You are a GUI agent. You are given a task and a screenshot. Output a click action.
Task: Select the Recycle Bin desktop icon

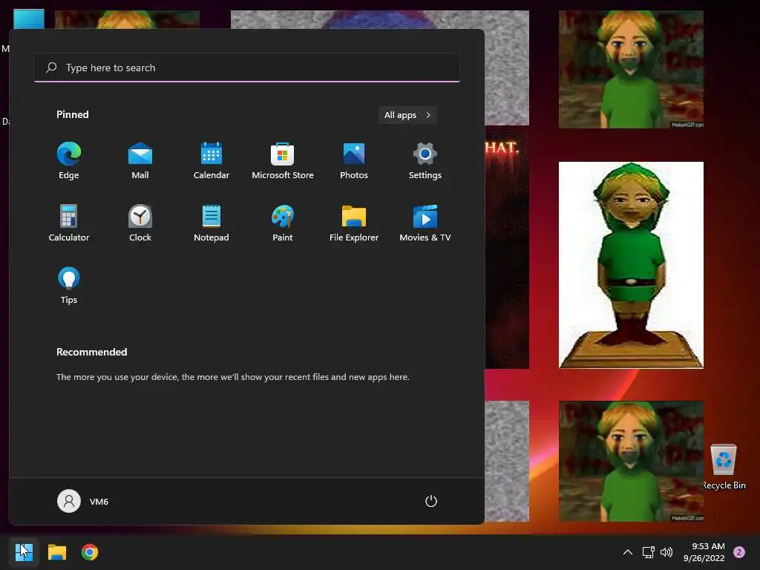pos(724,467)
